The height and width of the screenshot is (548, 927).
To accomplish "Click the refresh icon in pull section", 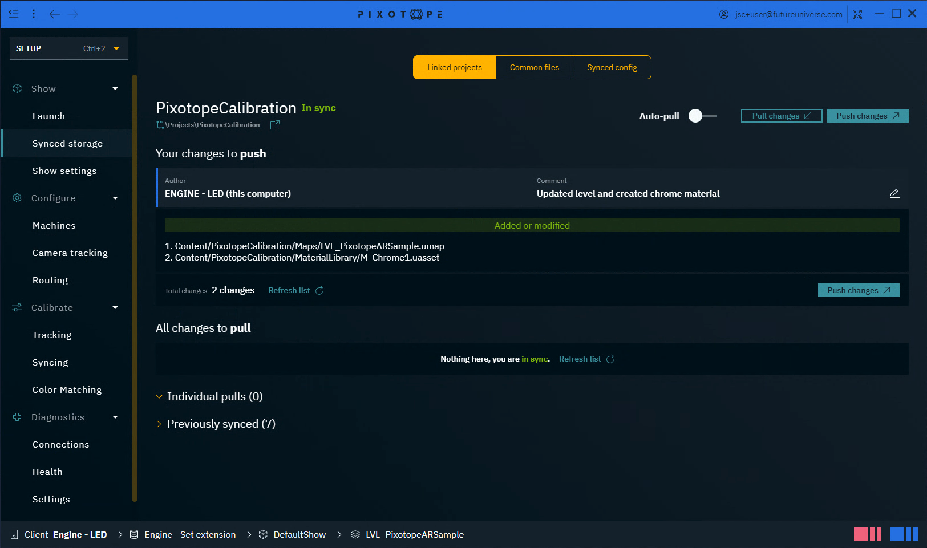I will [610, 359].
